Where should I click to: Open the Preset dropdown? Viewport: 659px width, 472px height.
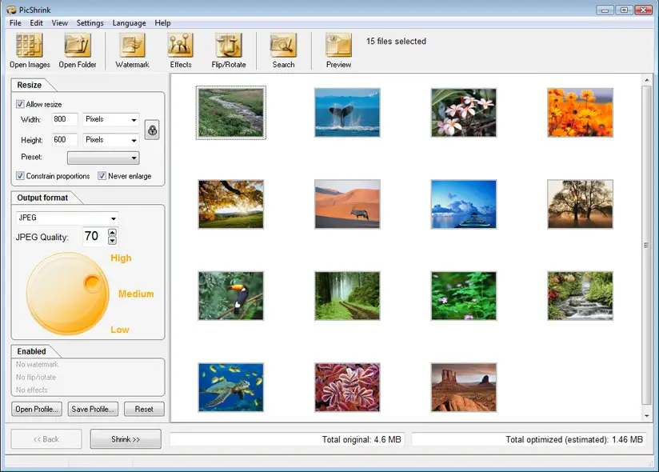(x=103, y=158)
